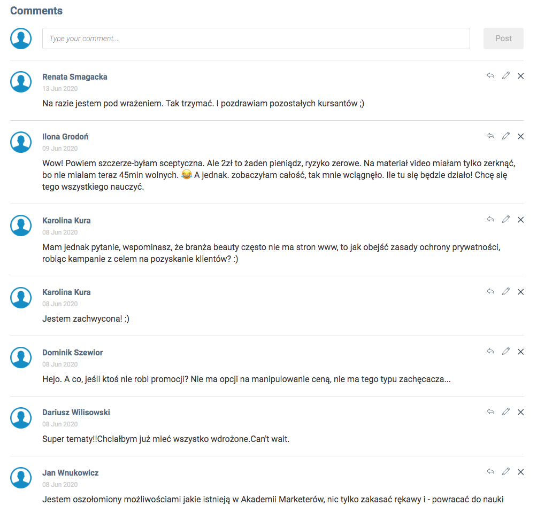
Task: Click your own avatar beside comment box
Action: coord(21,38)
